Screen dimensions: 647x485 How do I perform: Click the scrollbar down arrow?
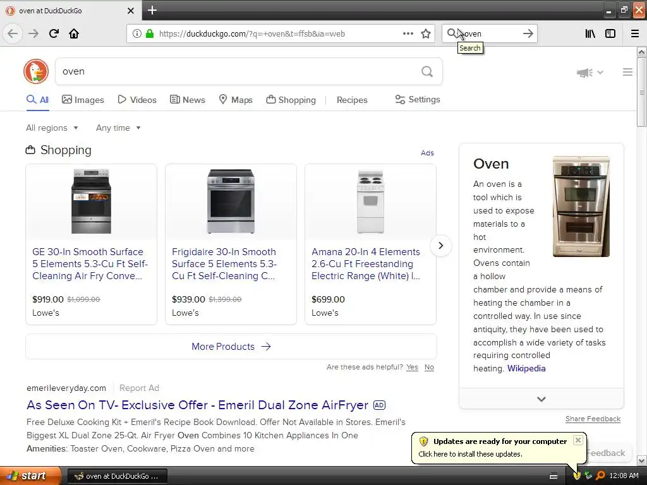(x=641, y=460)
